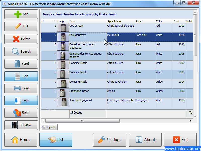
Task: Maximize the Wine Cellar 3D window
Action: [x=184, y=3]
